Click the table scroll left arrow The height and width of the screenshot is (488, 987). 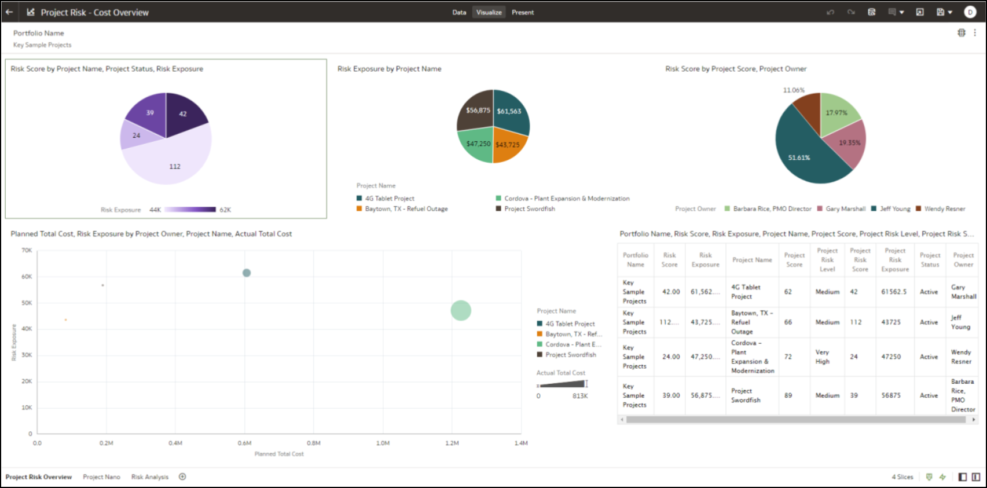[x=622, y=420]
